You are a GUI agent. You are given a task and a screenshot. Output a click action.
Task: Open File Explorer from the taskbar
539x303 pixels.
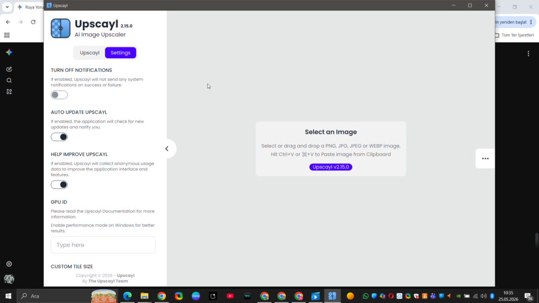[x=144, y=296]
